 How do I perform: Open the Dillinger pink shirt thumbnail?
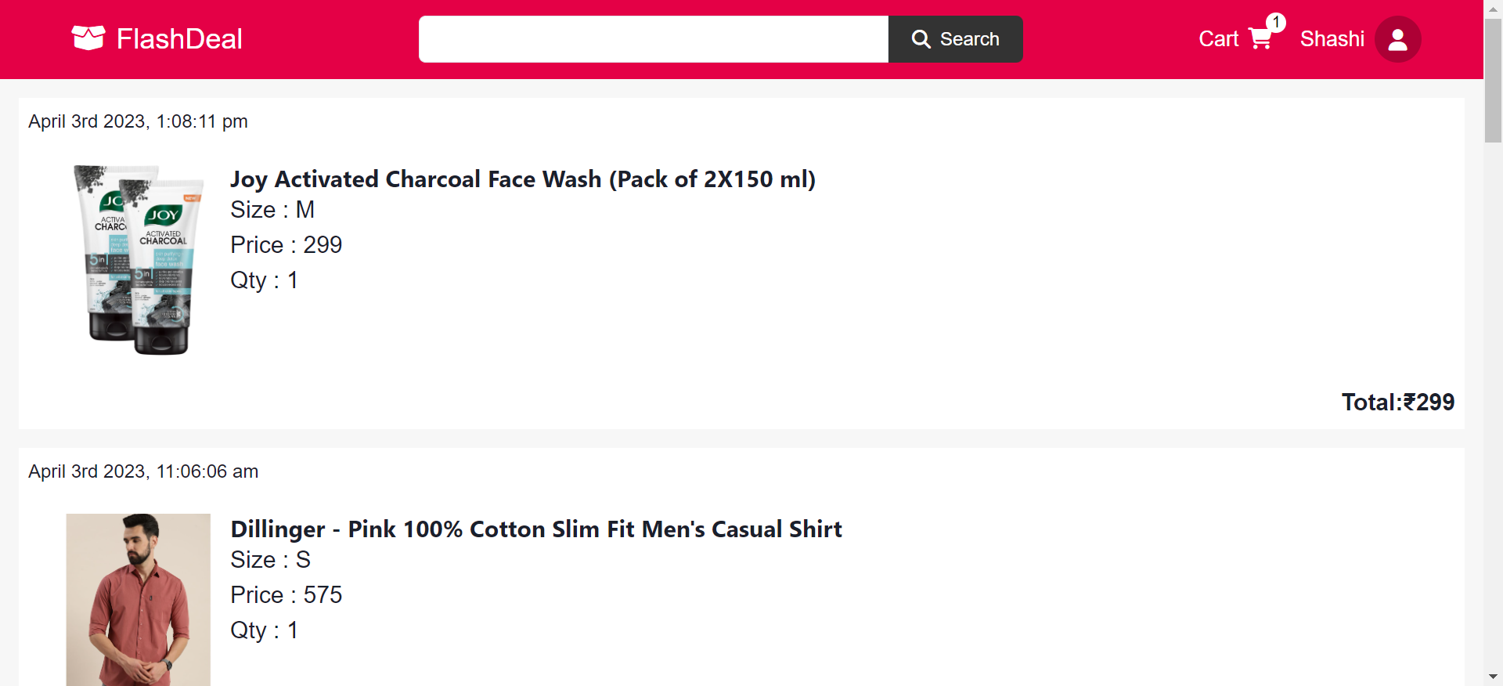tap(139, 599)
